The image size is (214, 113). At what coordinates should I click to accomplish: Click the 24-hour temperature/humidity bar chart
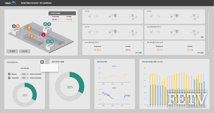pyautogui.click(x=174, y=87)
